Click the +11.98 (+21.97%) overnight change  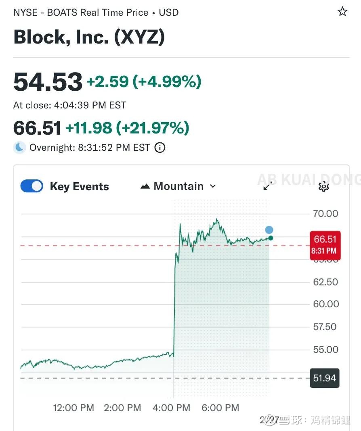pos(127,128)
